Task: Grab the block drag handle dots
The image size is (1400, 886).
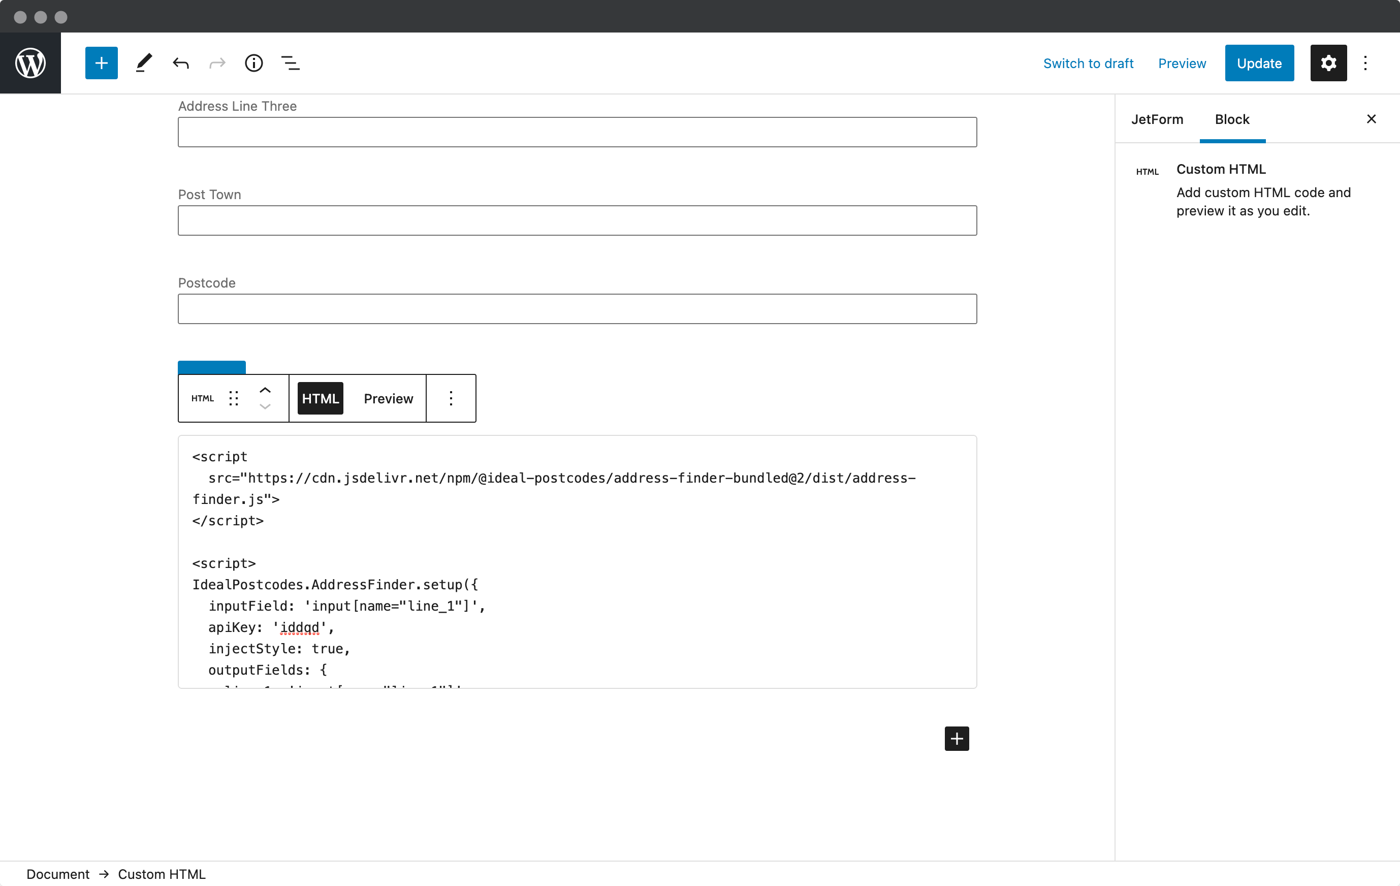Action: (x=234, y=398)
